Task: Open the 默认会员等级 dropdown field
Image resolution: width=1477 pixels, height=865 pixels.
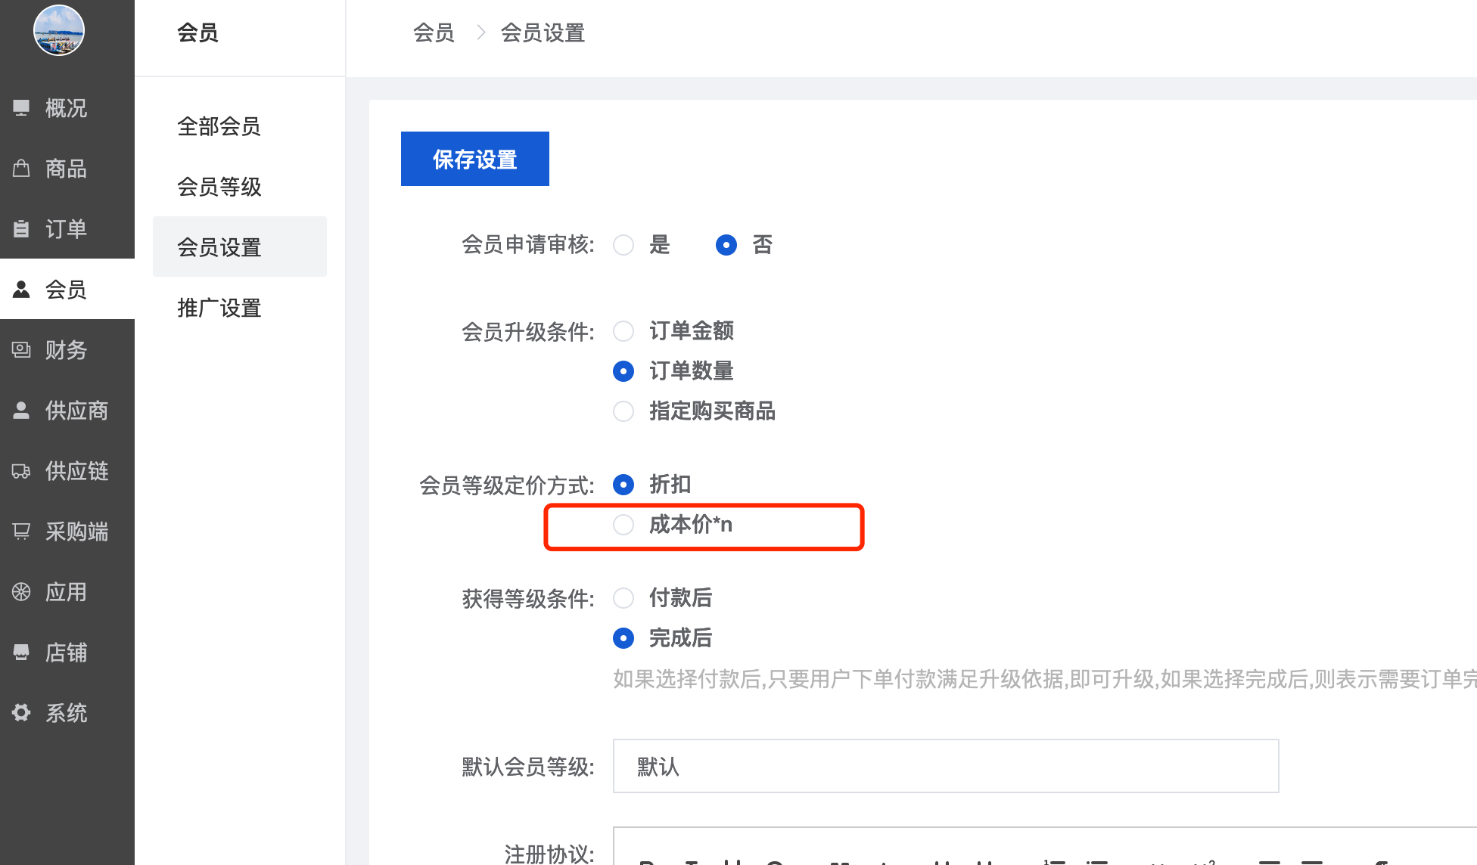Action: 945,766
